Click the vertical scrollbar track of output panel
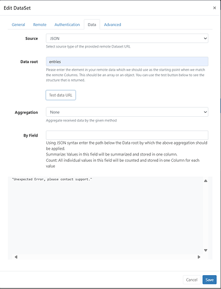 206,216
